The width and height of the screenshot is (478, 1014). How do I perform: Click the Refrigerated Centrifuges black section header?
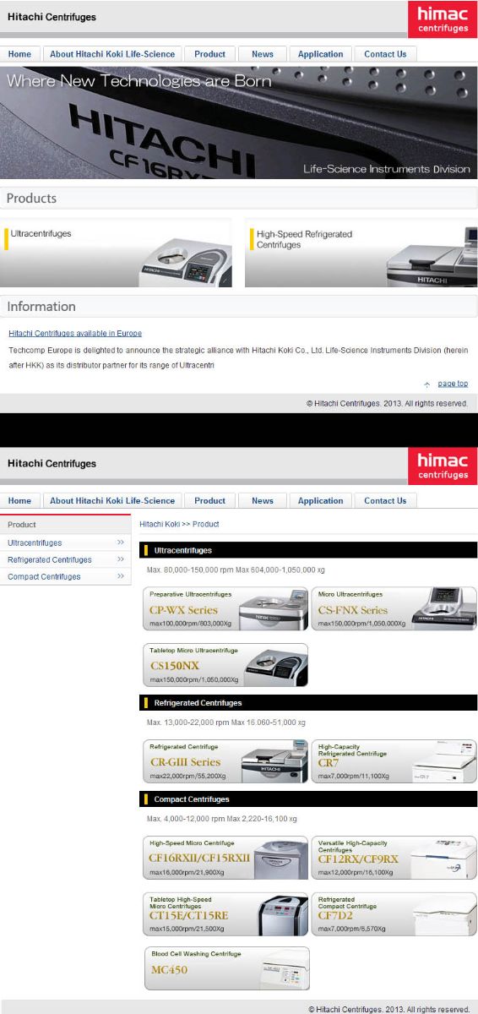point(308,703)
